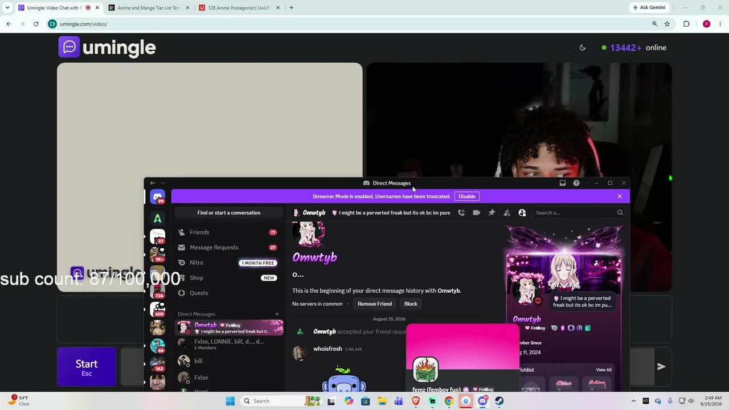The image size is (729, 410).
Task: Reload the Umingle page
Action: tap(36, 24)
